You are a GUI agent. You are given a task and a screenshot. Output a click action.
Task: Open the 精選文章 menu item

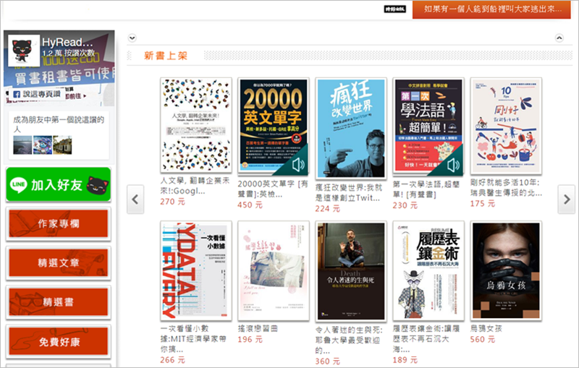[58, 264]
